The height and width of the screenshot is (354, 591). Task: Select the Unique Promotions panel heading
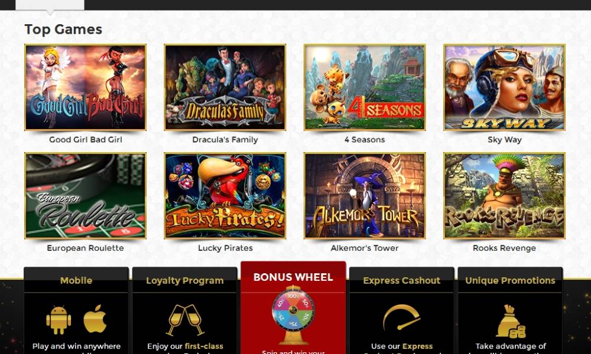coord(511,281)
